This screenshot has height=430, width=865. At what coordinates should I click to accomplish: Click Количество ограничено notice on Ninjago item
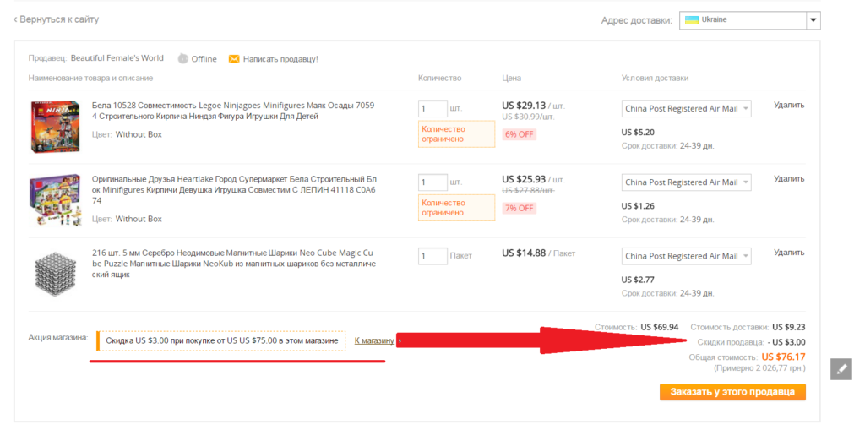(456, 134)
